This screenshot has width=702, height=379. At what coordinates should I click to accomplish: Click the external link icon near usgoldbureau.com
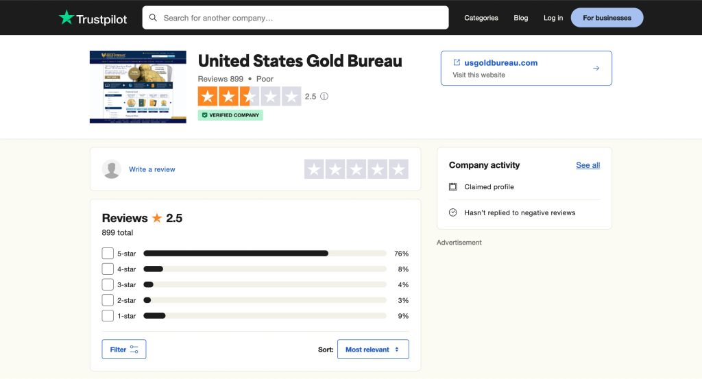(x=457, y=62)
